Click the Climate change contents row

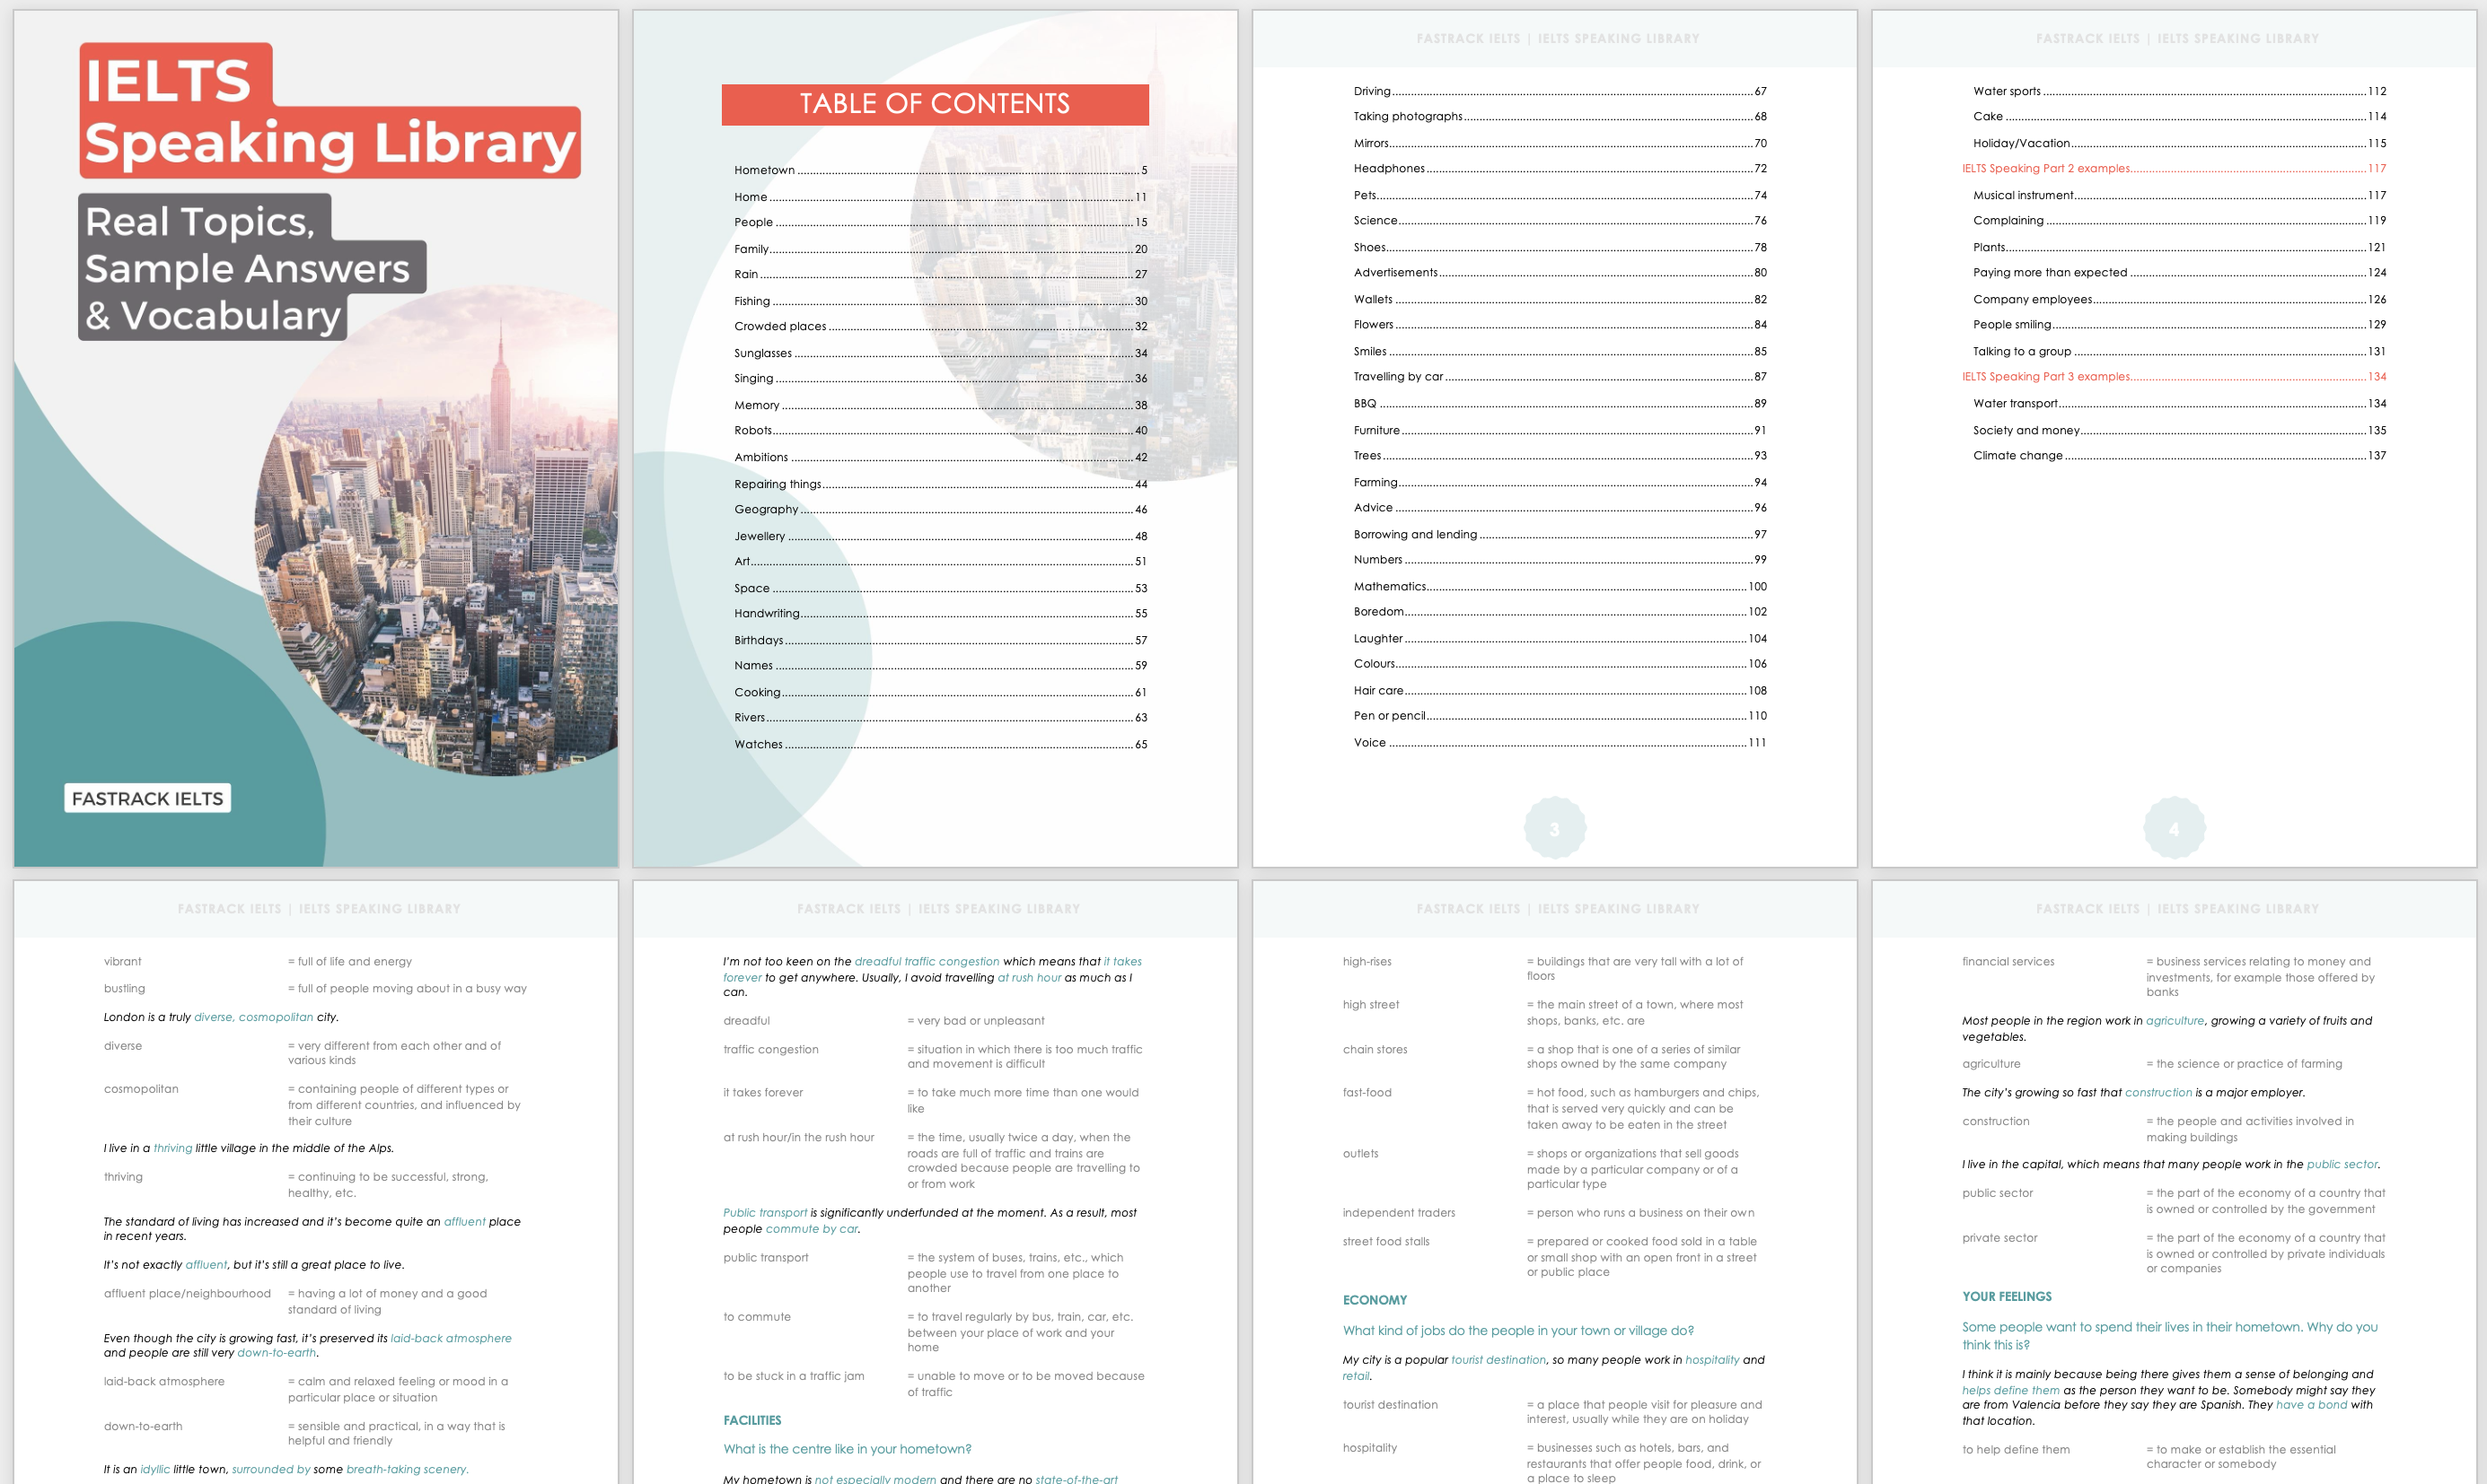click(2179, 455)
